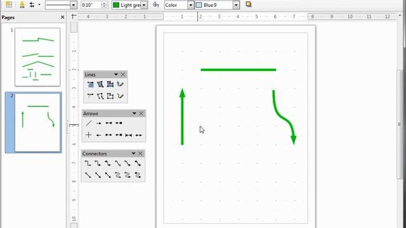Open the Lines toolbar options menu arrow
406x228 pixels.
pos(115,75)
